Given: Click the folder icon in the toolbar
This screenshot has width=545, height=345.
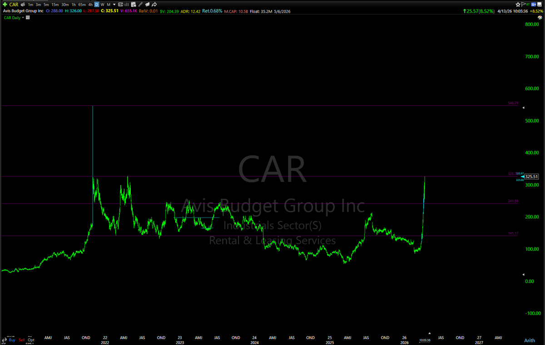Looking at the screenshot, I should 147,5.
